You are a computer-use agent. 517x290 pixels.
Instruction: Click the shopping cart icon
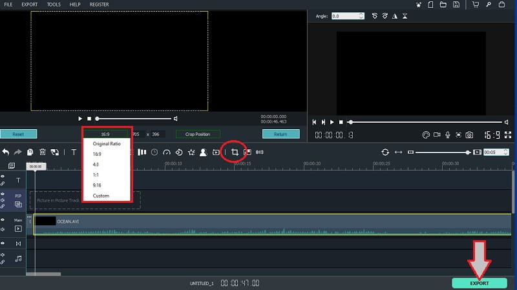coord(476,5)
